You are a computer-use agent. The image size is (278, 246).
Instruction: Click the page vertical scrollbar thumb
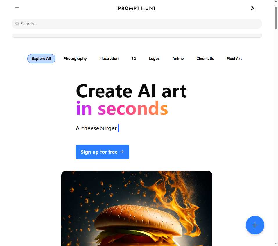click(276, 18)
